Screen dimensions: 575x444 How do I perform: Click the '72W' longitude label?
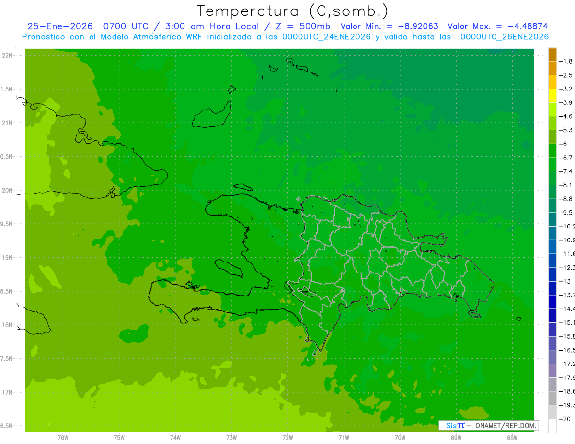click(x=287, y=437)
